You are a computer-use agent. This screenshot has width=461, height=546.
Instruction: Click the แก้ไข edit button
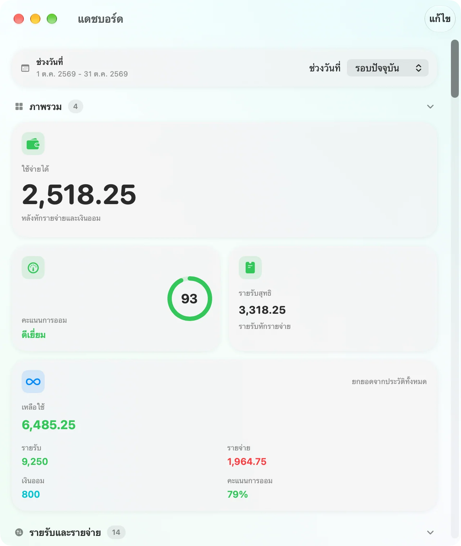tap(440, 19)
